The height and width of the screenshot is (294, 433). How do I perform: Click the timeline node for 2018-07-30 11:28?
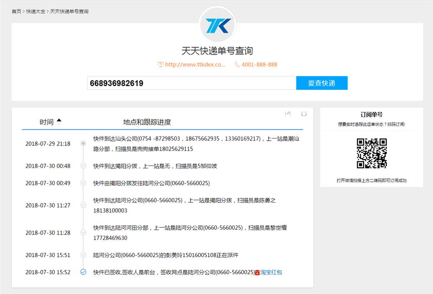click(83, 233)
